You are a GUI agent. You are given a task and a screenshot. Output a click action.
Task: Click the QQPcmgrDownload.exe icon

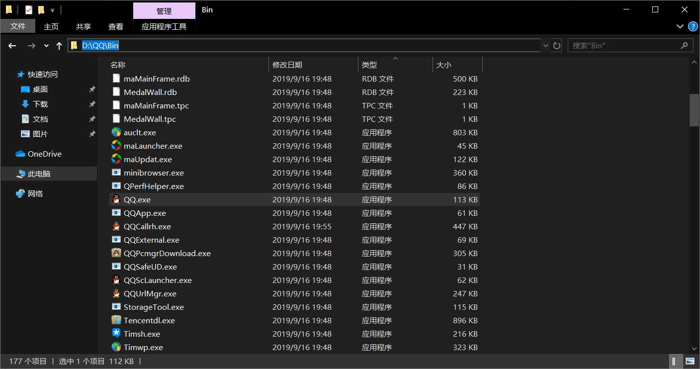(x=116, y=253)
